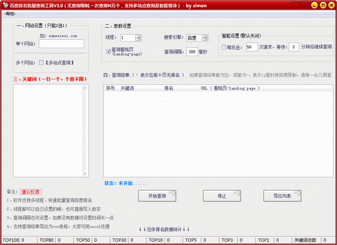The height and width of the screenshot is (245, 337).
Task: Click the 智能设置 (默认关闭) group label
Action: pos(241,36)
